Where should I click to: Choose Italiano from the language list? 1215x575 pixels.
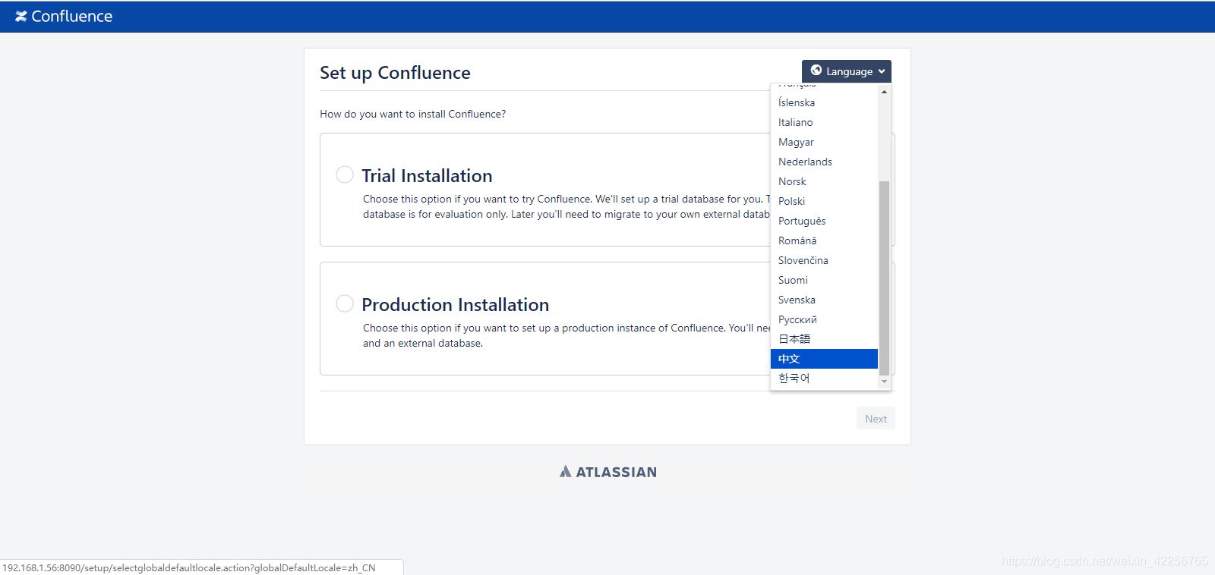point(824,122)
